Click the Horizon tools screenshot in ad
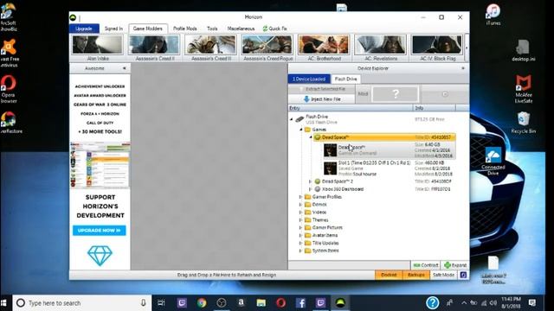 100,165
